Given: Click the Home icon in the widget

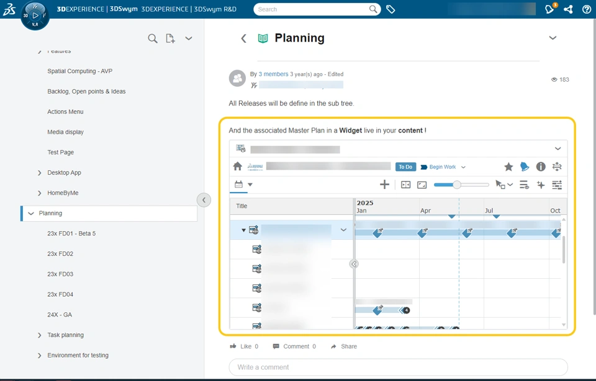Looking at the screenshot, I should (x=238, y=167).
